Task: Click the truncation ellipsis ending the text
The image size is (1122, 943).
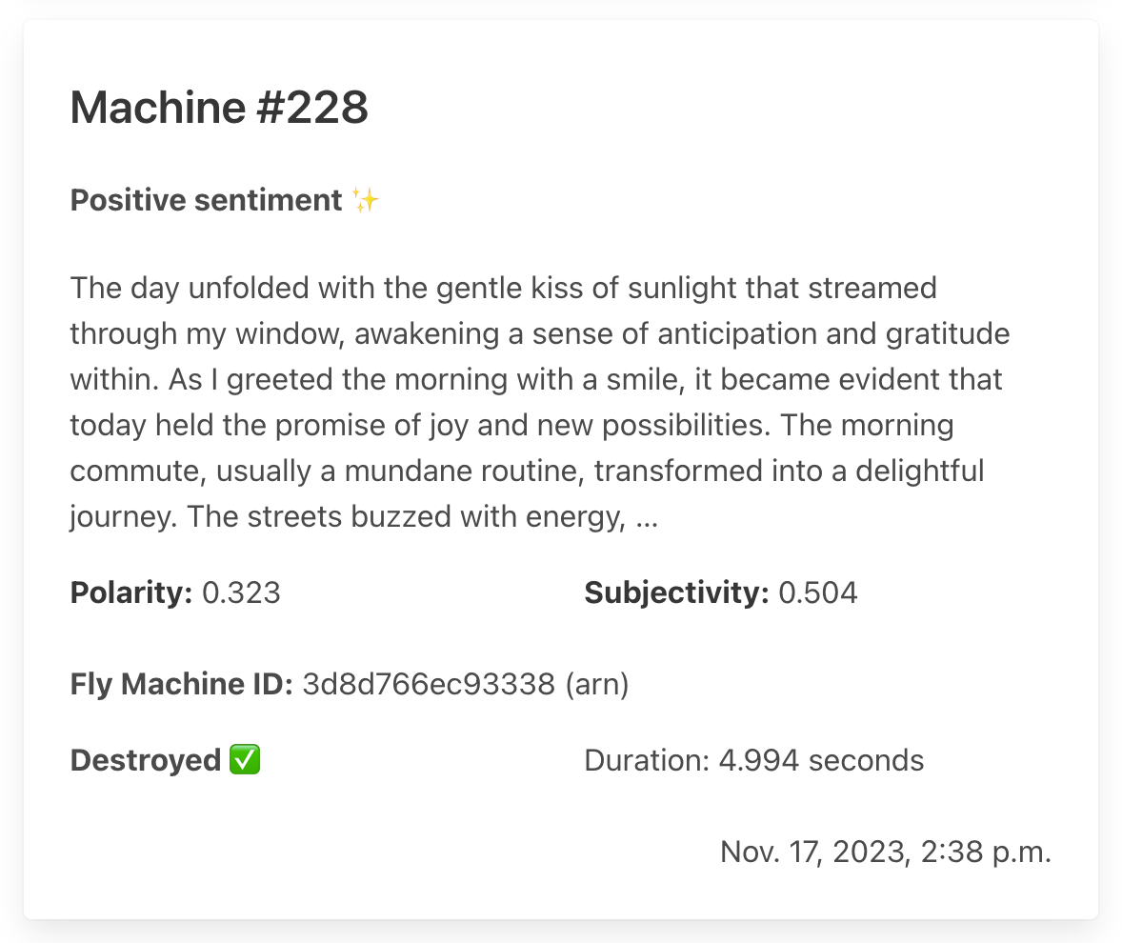Action: pos(645,518)
